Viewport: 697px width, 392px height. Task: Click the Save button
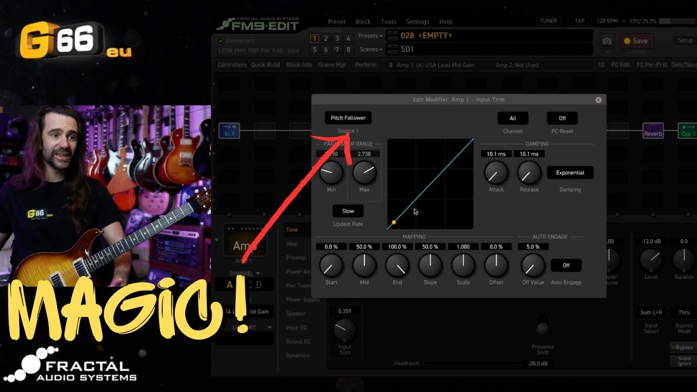[x=636, y=41]
